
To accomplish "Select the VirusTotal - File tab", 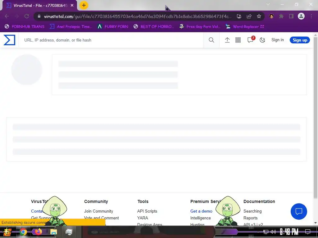I will tap(40, 6).
